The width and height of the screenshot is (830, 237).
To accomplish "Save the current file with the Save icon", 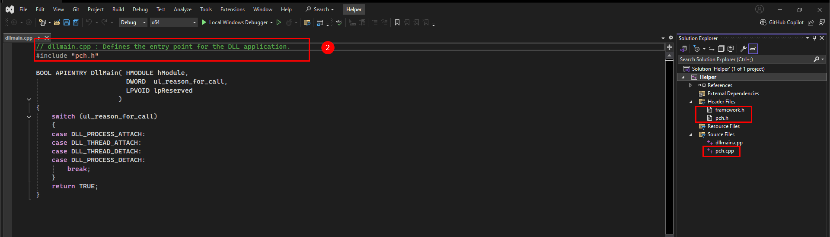I will (x=67, y=22).
